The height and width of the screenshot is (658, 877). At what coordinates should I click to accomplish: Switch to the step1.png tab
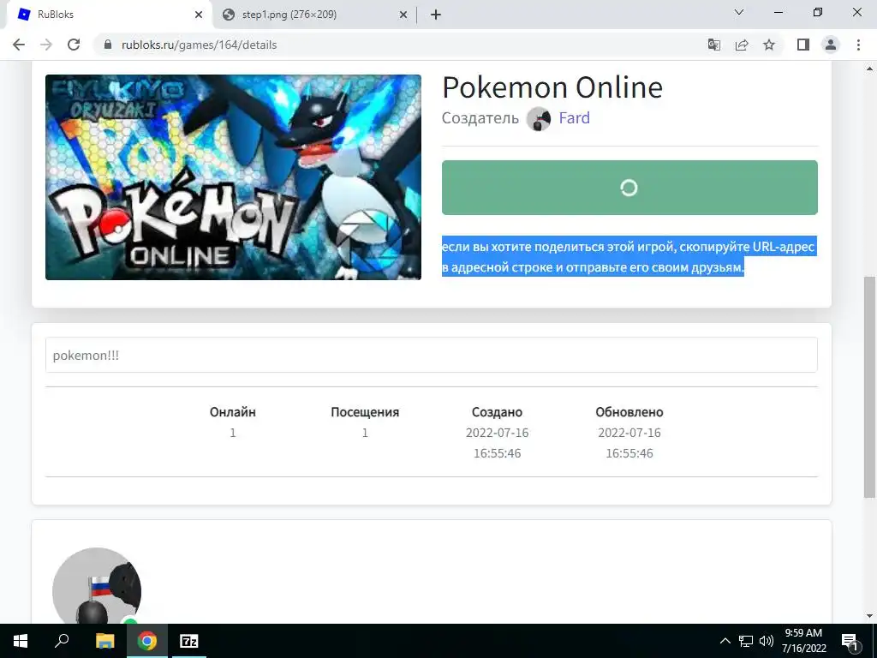tap(313, 15)
